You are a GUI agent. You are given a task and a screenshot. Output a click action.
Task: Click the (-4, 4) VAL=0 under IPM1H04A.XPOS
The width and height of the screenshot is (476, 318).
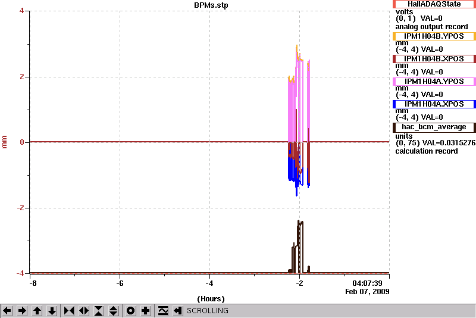pyautogui.click(x=419, y=117)
